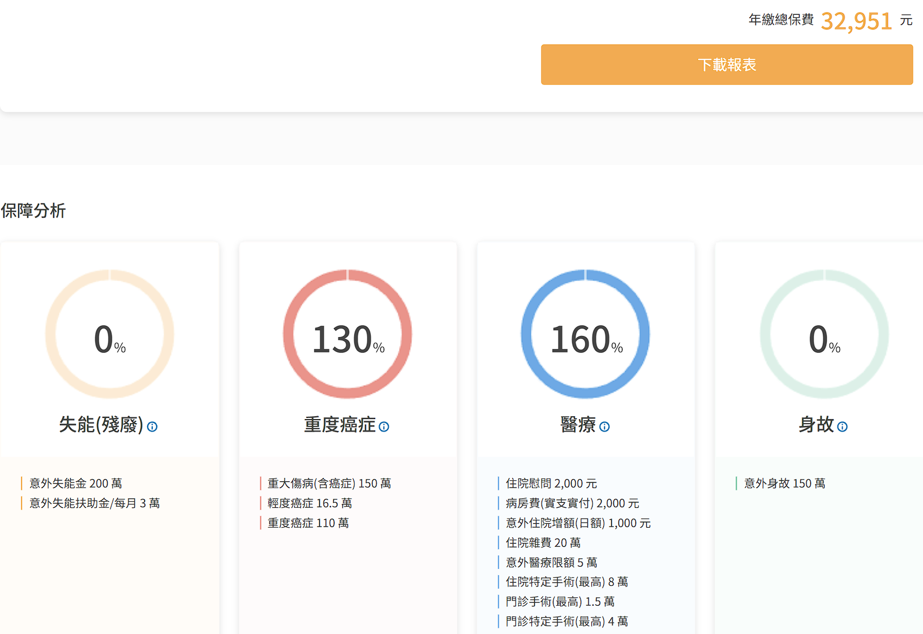Open info icon next to 失能(殘廢)
Screen dimensions: 923x634
click(152, 427)
